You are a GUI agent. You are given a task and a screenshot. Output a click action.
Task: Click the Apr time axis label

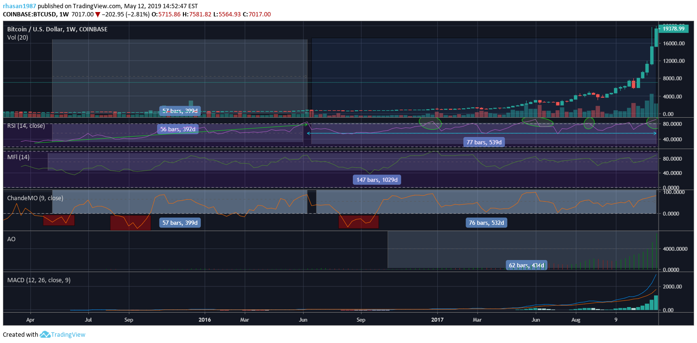30,319
